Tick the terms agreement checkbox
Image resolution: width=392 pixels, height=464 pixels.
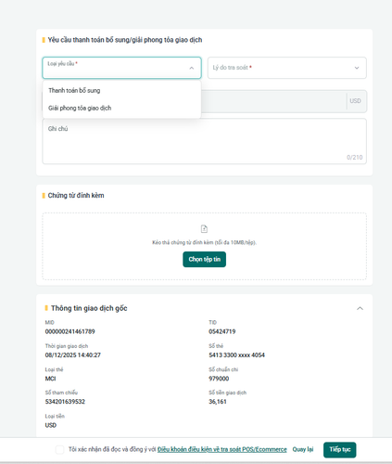(60, 449)
